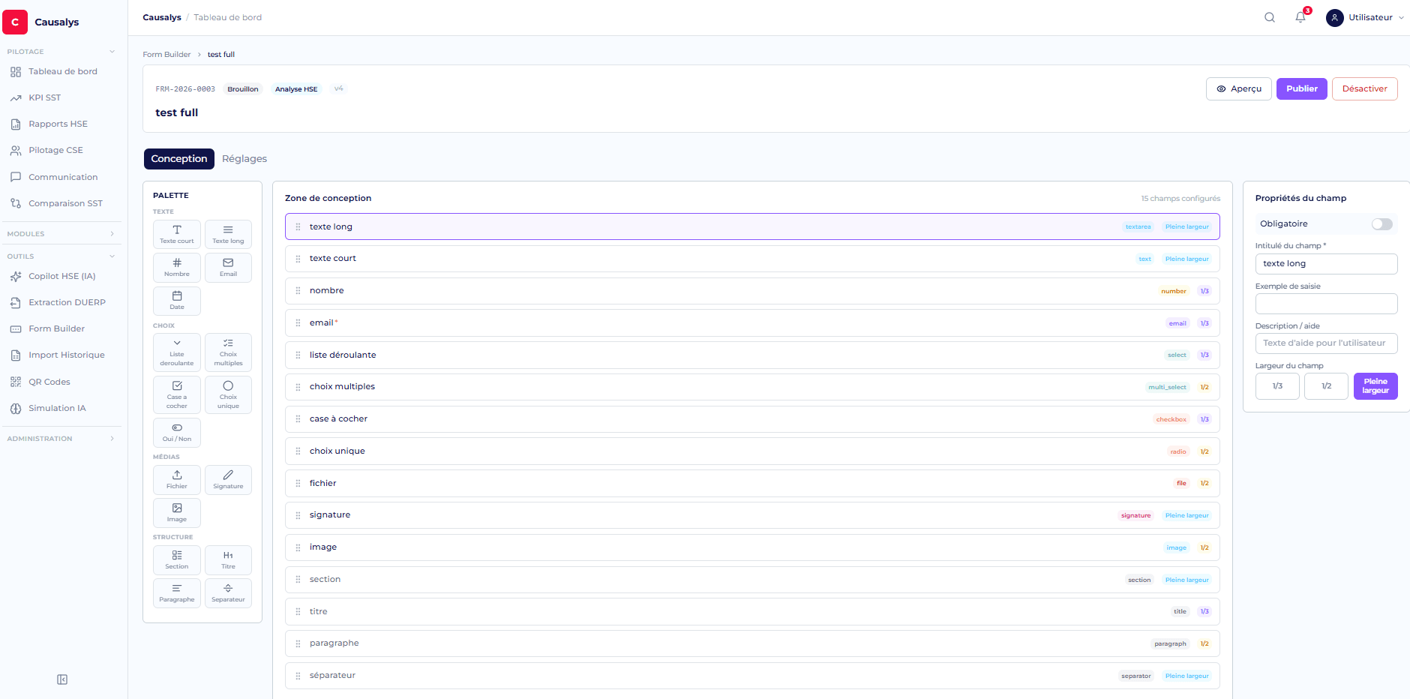Collapse the sidebar with bottom icon
1410x699 pixels.
(62, 679)
